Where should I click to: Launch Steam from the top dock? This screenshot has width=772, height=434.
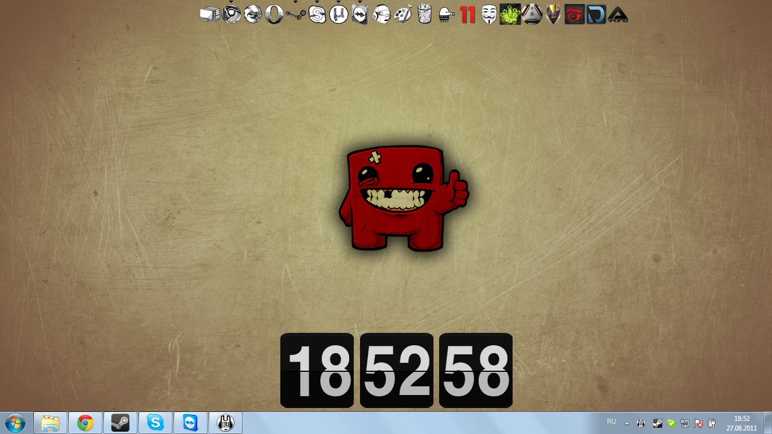click(x=296, y=14)
